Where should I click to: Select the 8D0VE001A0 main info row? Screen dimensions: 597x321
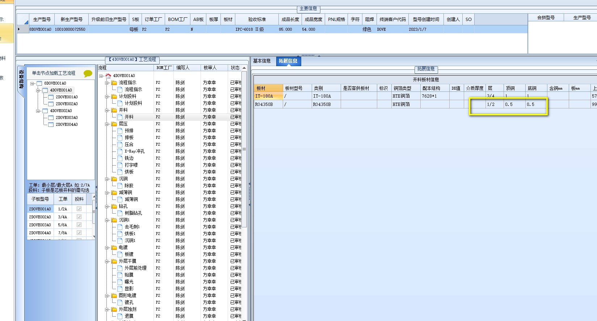[272, 29]
